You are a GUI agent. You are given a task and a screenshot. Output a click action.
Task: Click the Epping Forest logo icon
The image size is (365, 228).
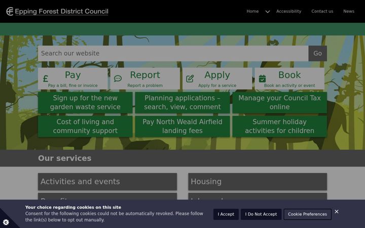coord(10,11)
